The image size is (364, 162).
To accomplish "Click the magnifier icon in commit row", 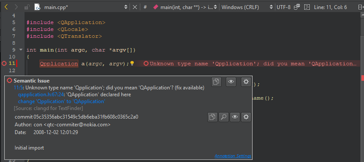I will (224, 117).
